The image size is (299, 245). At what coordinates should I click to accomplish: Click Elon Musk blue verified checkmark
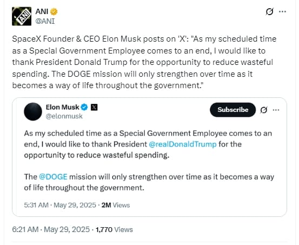coord(84,107)
